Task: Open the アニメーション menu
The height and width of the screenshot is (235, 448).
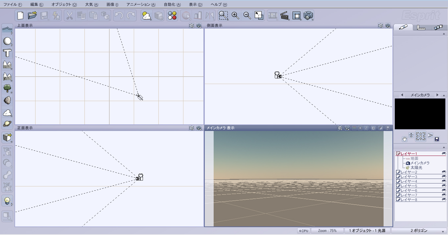Action: pos(141,5)
